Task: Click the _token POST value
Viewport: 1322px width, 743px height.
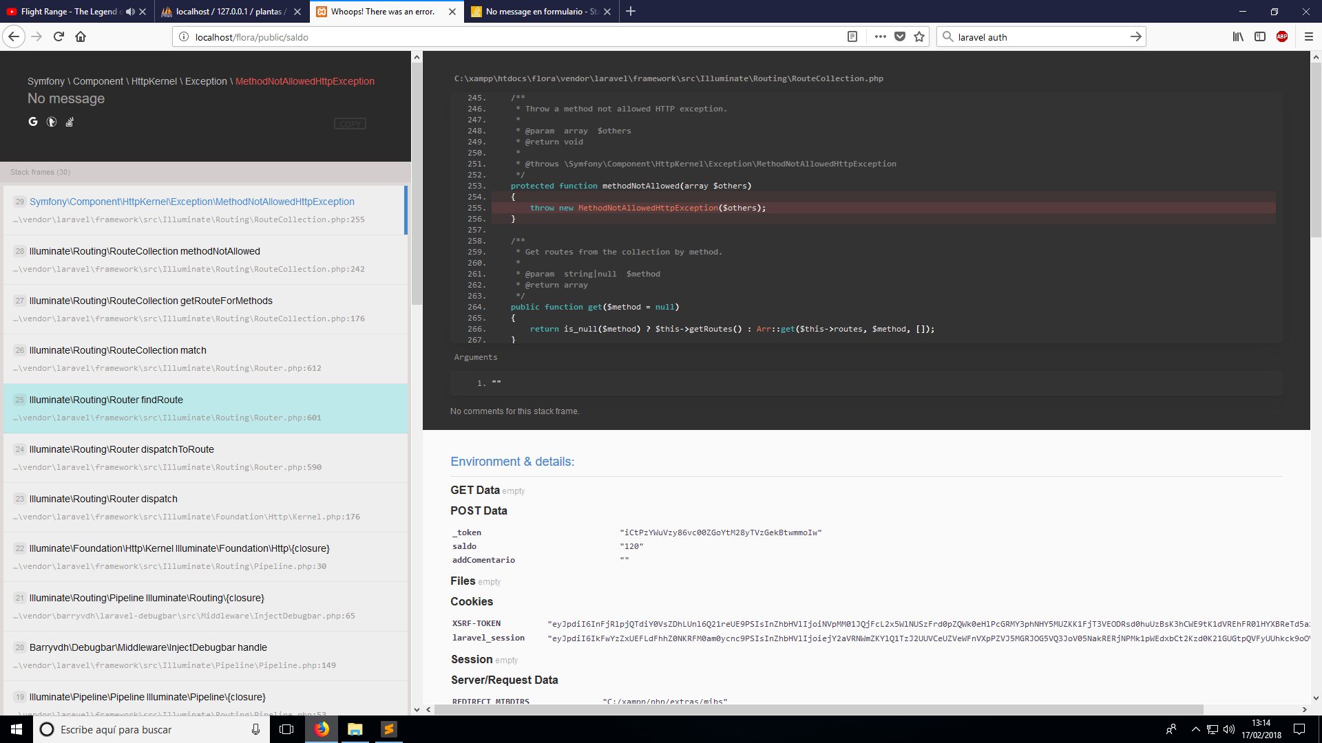Action: (721, 532)
